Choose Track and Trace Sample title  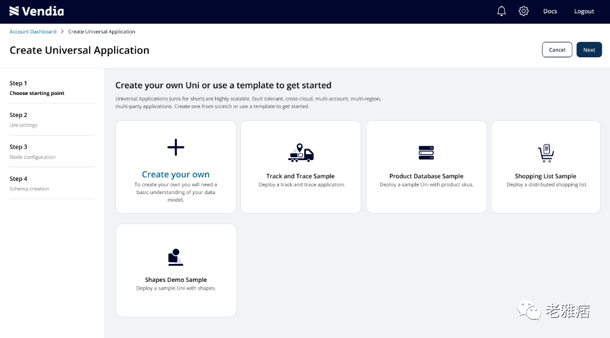(x=301, y=176)
